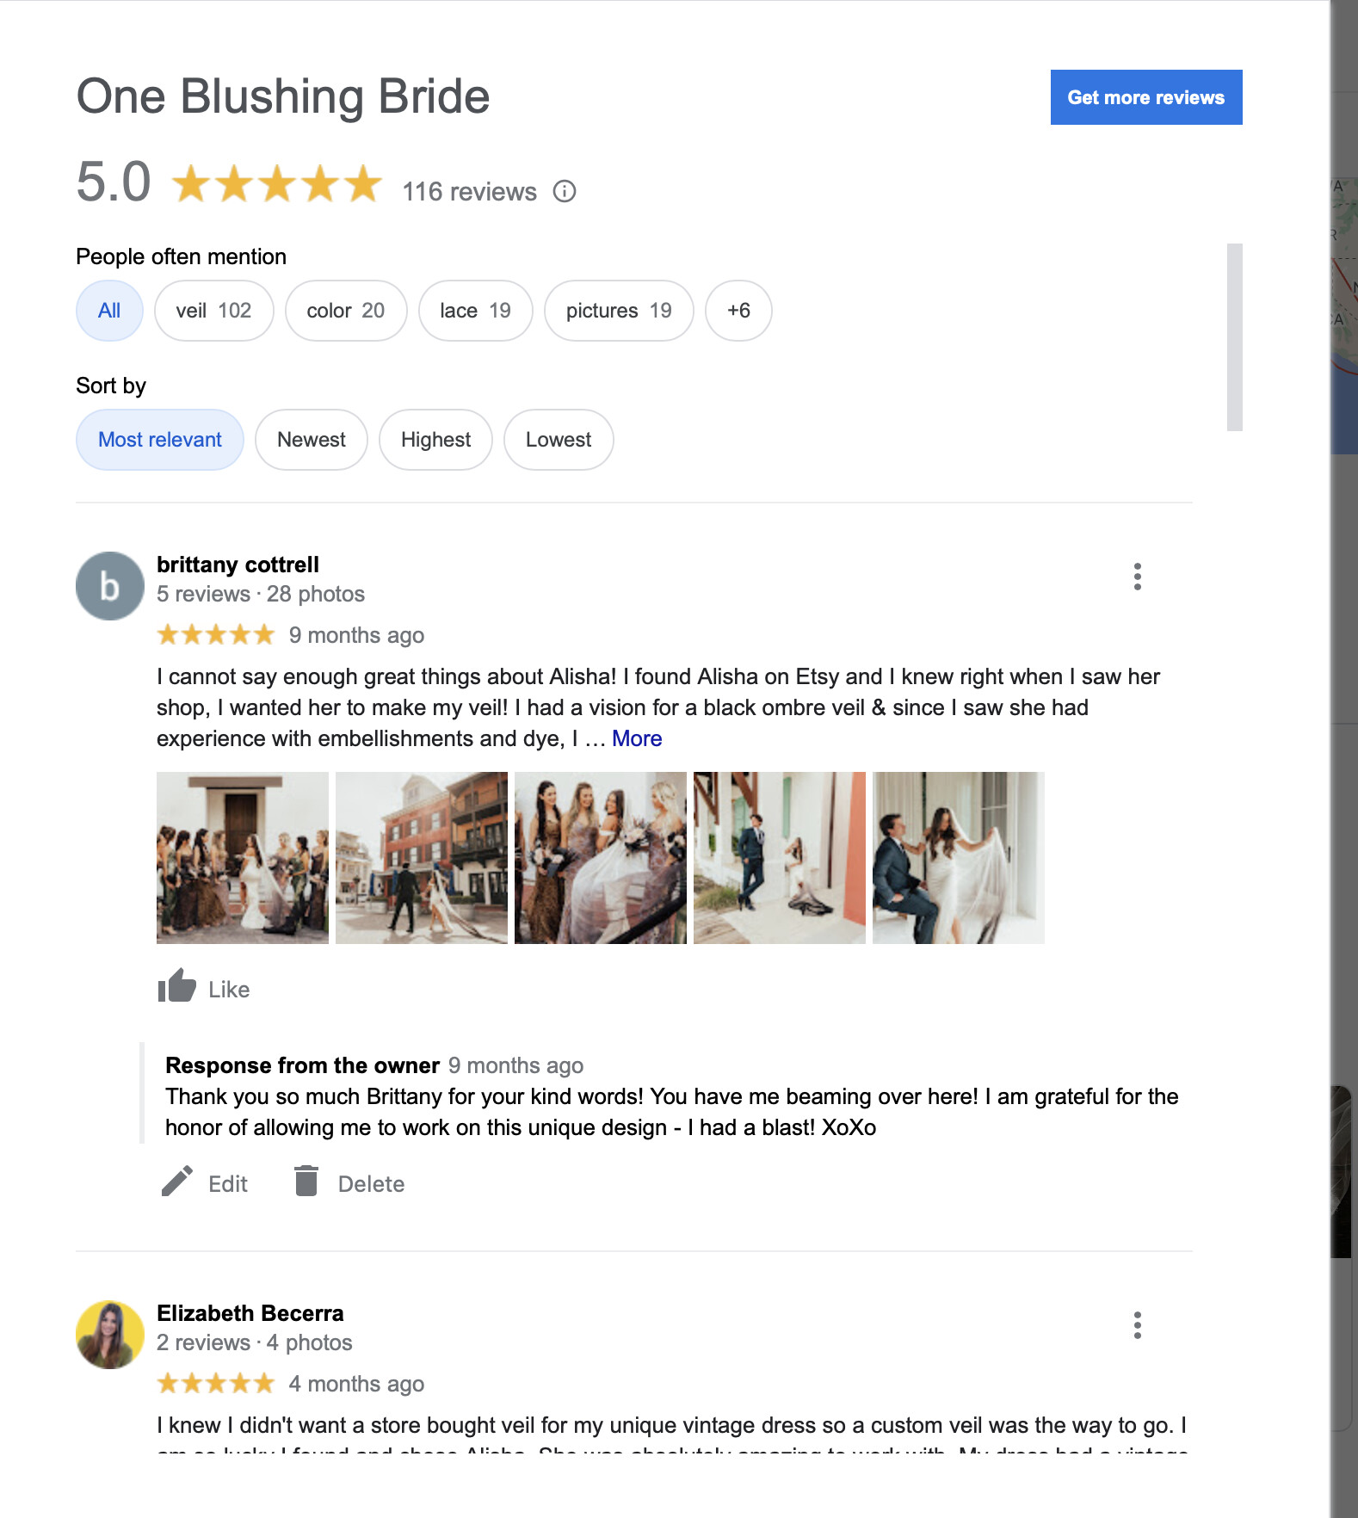Screen dimensions: 1358x1518
Task: Delete the owner response
Action: click(349, 1183)
